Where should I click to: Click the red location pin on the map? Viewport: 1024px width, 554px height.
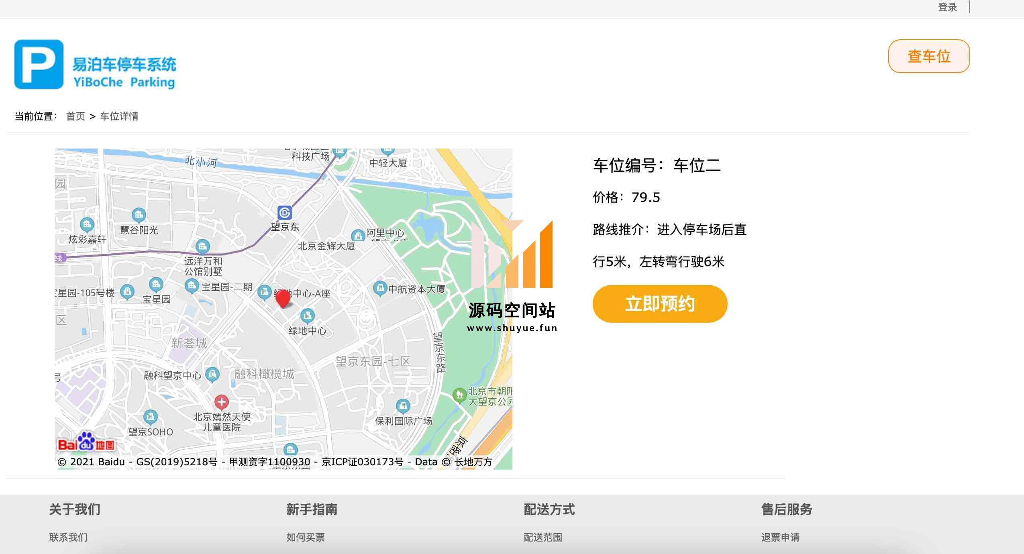coord(283,299)
